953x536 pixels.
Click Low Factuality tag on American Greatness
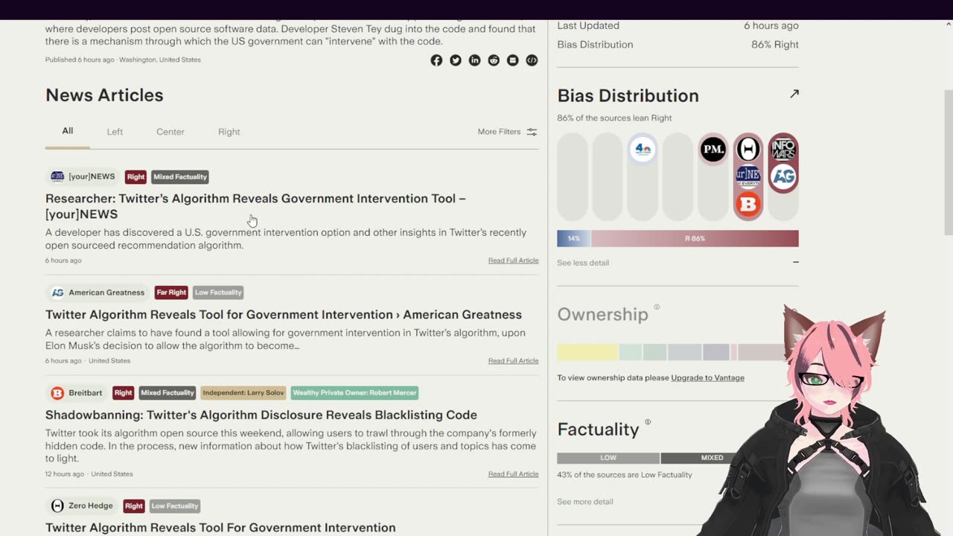pos(218,293)
